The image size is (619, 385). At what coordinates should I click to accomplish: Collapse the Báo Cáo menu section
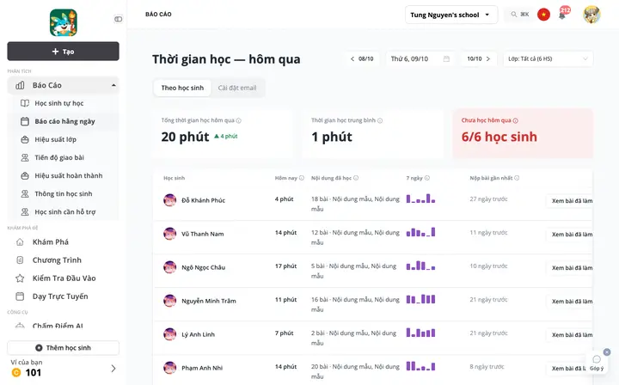(x=113, y=85)
